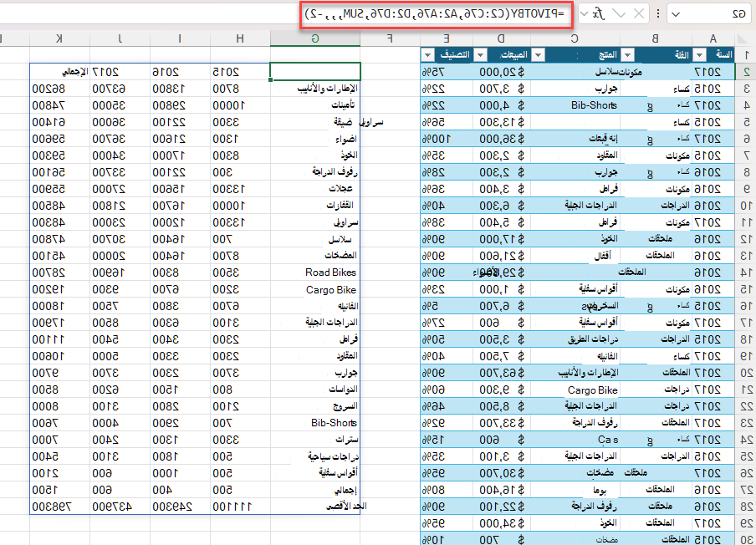Click the السنة table header cell

714,55
